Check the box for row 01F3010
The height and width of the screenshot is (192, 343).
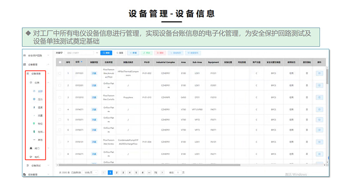pyautogui.click(x=60, y=97)
